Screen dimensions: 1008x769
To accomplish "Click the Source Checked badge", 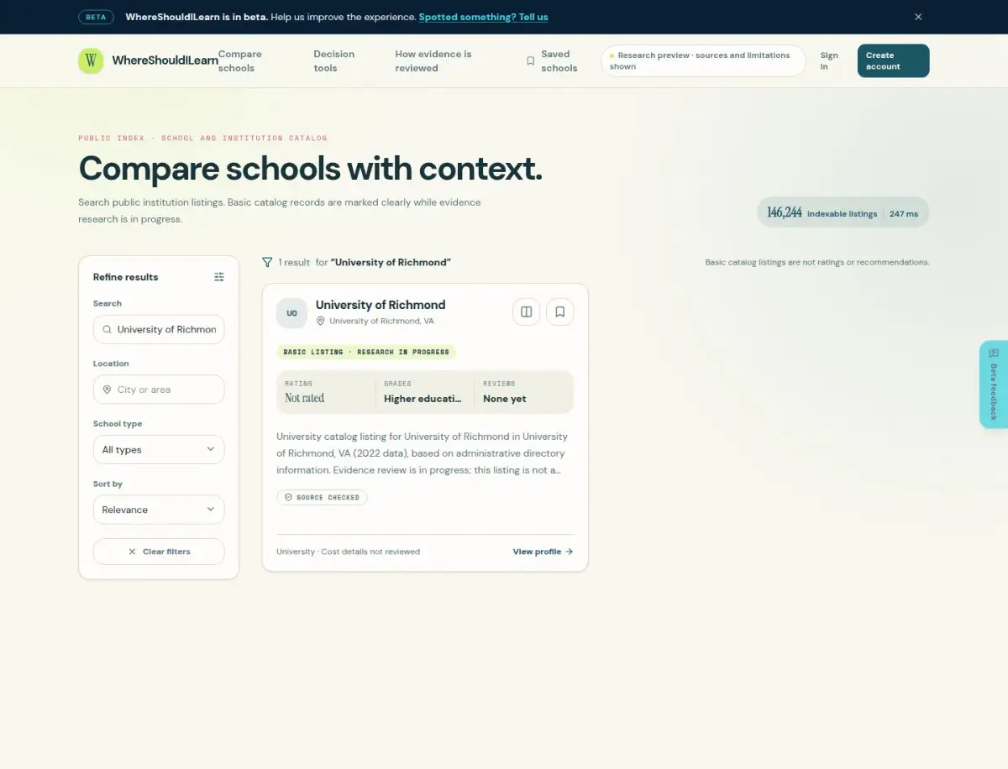I will coord(322,497).
